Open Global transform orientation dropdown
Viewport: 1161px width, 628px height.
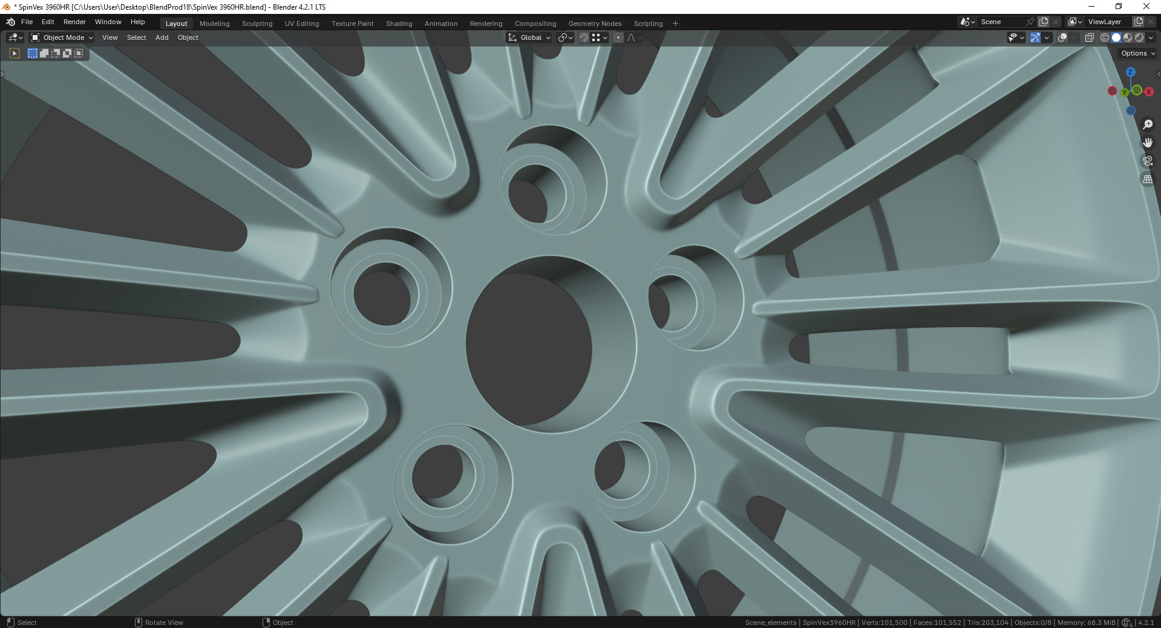click(529, 37)
